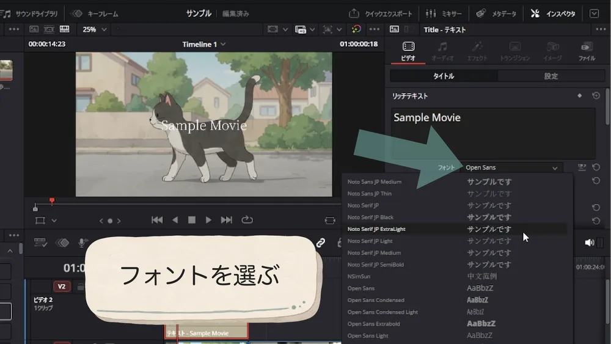
Task: Click the red playhead marker on scrubber
Action: (52, 201)
